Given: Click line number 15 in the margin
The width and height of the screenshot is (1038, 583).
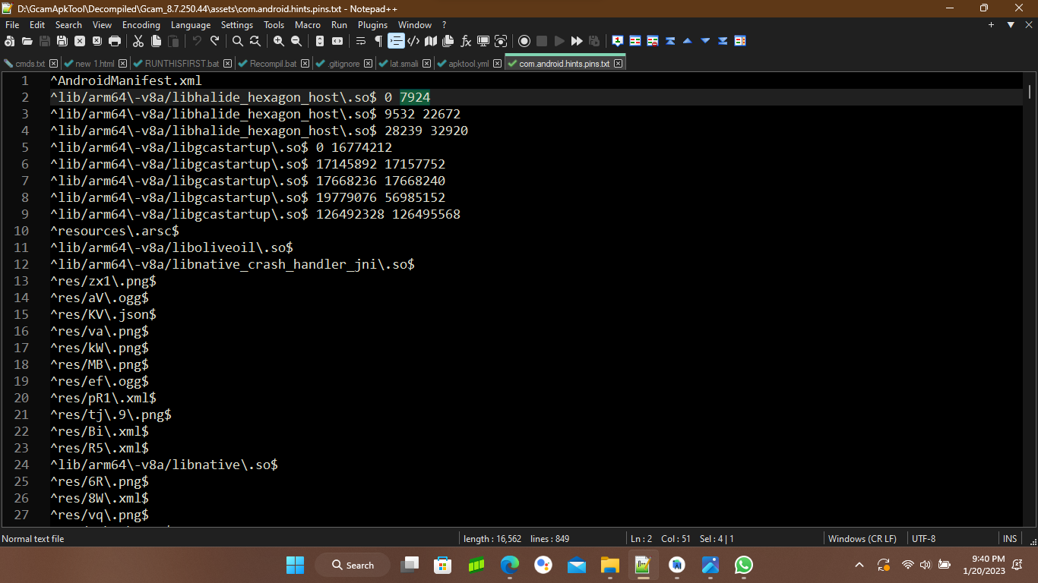Looking at the screenshot, I should (21, 314).
